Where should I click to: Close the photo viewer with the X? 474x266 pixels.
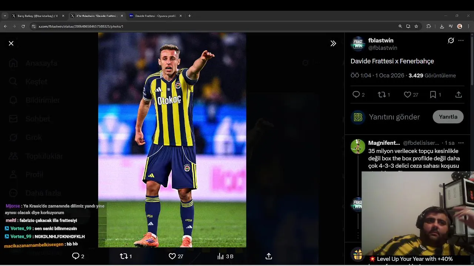[x=11, y=43]
